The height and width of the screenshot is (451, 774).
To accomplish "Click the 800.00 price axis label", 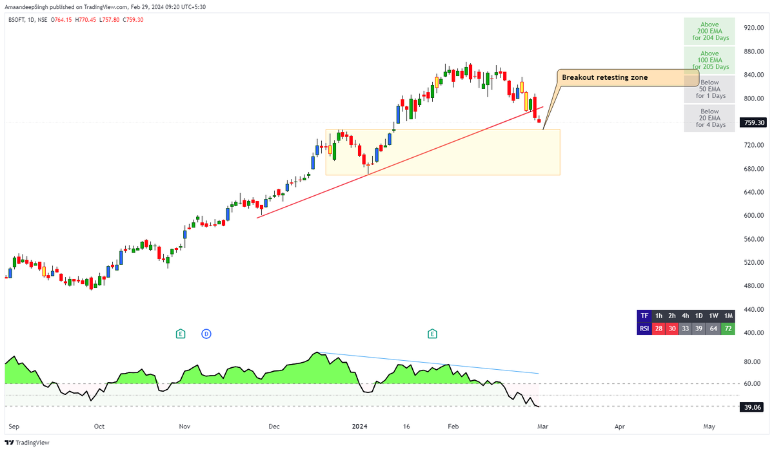I will coord(753,99).
